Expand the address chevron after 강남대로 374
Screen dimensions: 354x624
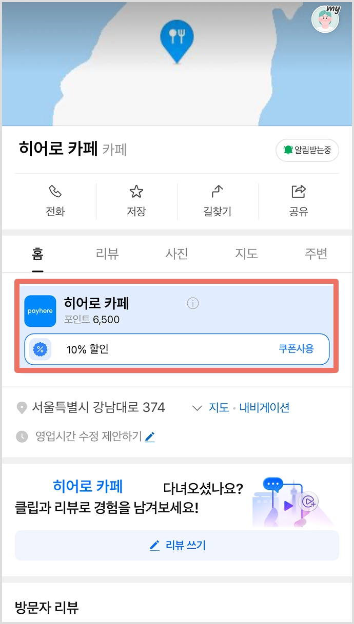point(197,408)
